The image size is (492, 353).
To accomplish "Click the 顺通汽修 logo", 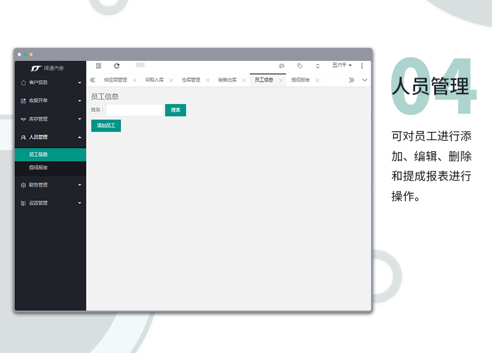I will 47,68.
